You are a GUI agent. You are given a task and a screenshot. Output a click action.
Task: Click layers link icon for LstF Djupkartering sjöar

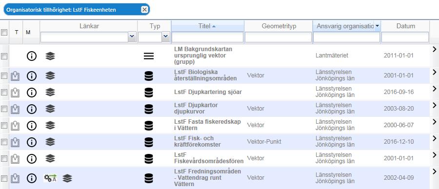[x=50, y=92]
